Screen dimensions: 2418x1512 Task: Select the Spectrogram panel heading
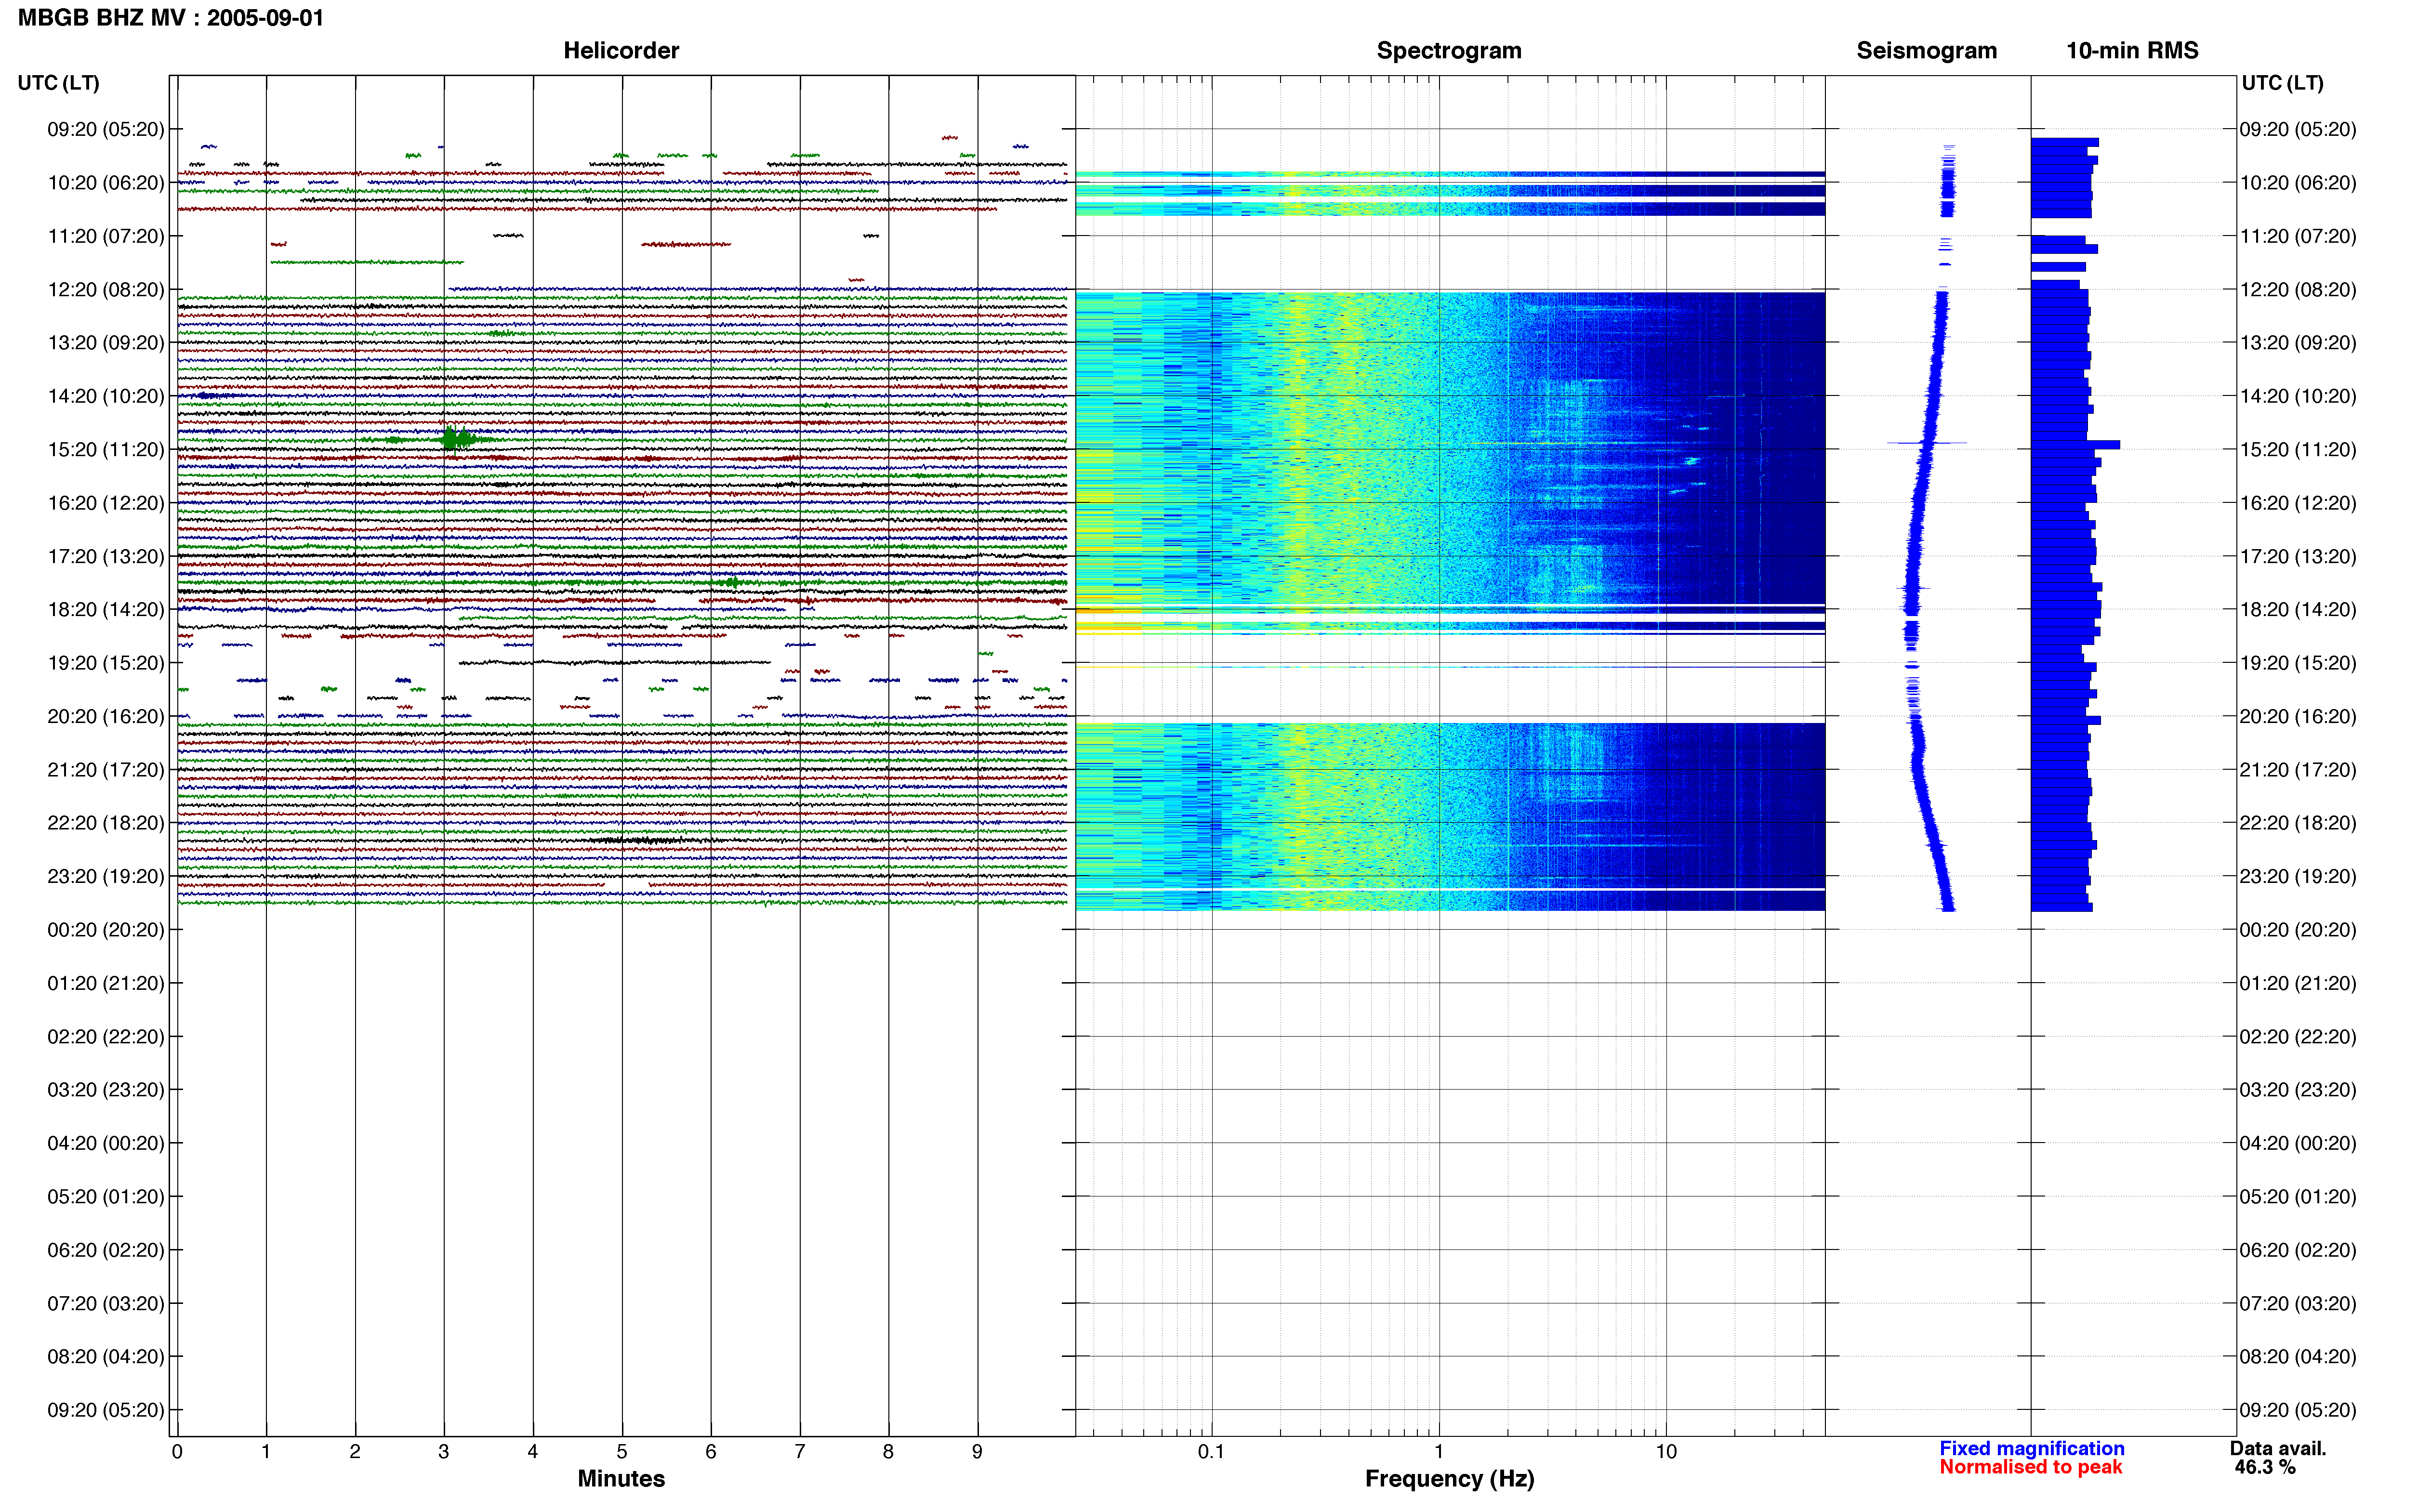1449,50
